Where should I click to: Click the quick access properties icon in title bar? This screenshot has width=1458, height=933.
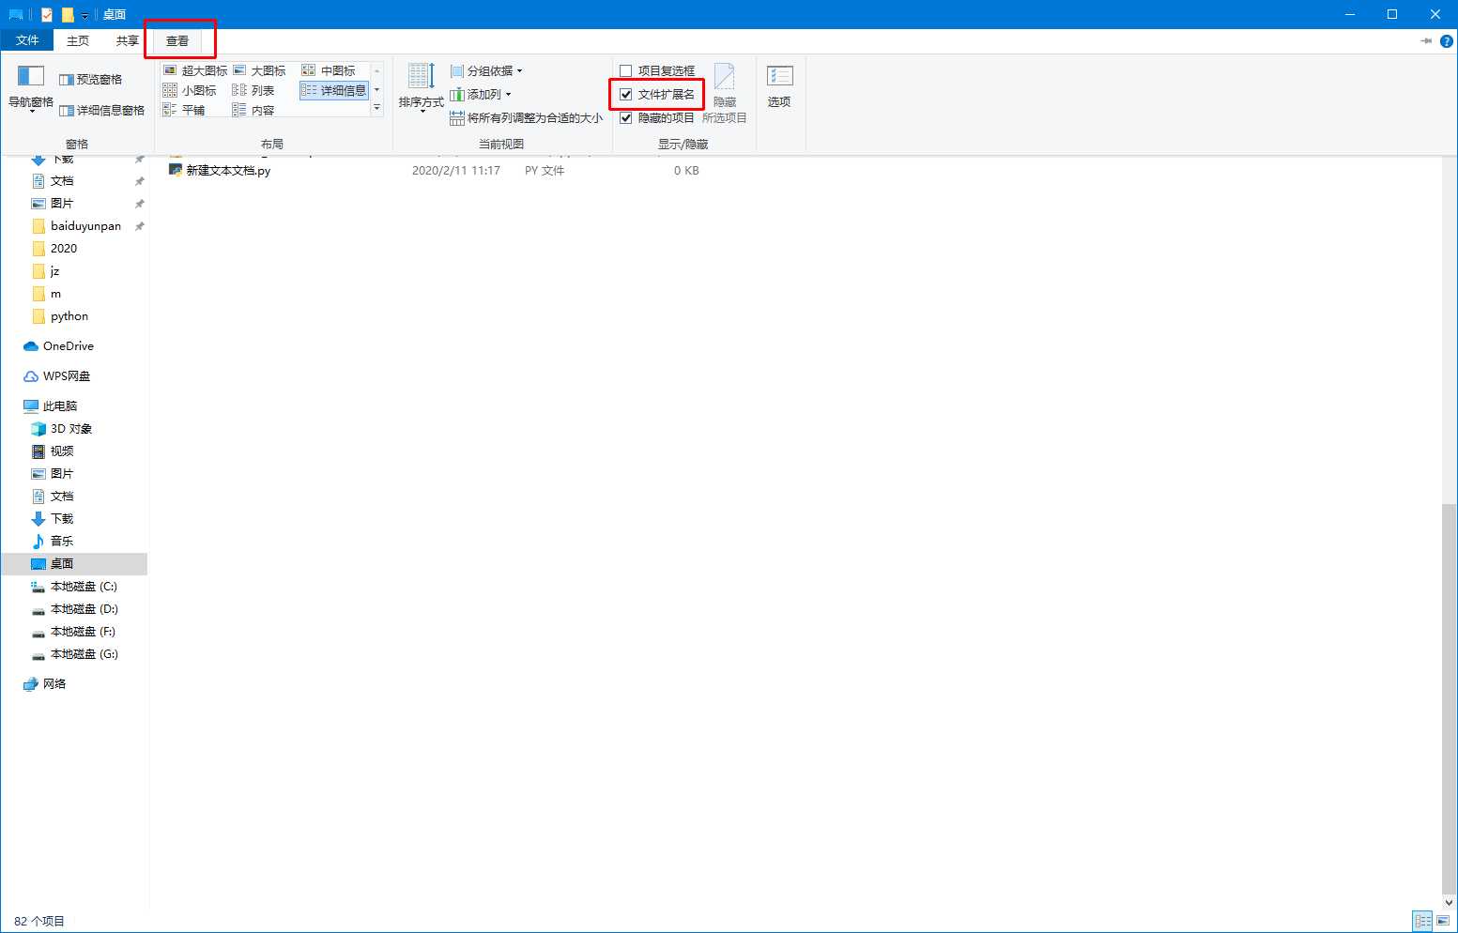[47, 14]
